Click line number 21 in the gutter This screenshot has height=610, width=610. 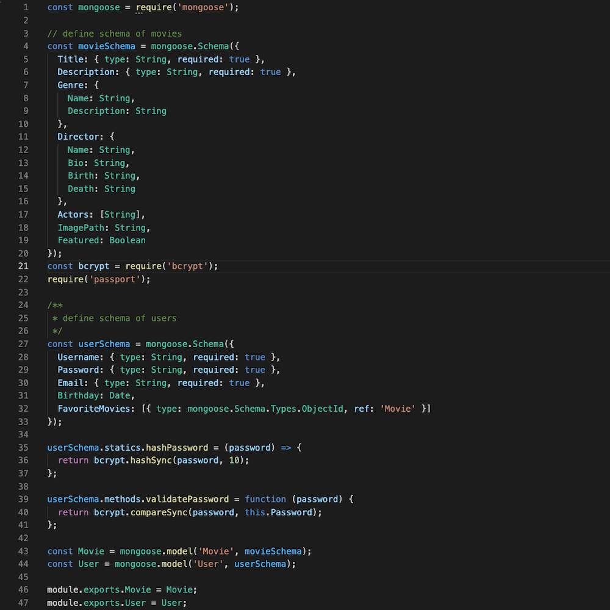(x=23, y=266)
